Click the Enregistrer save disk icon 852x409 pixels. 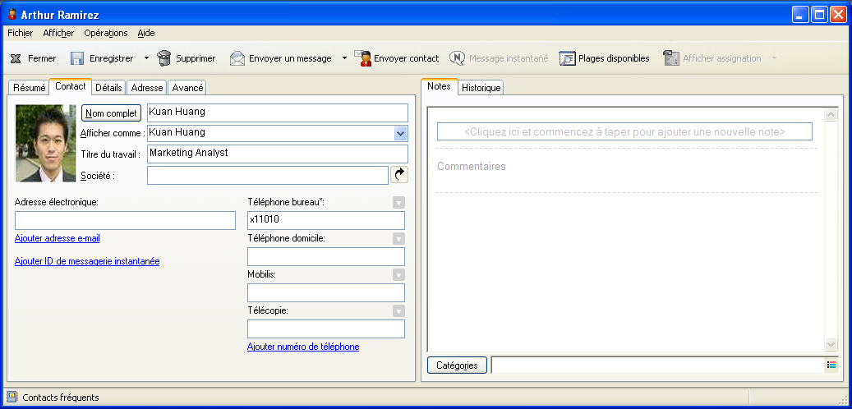(77, 58)
